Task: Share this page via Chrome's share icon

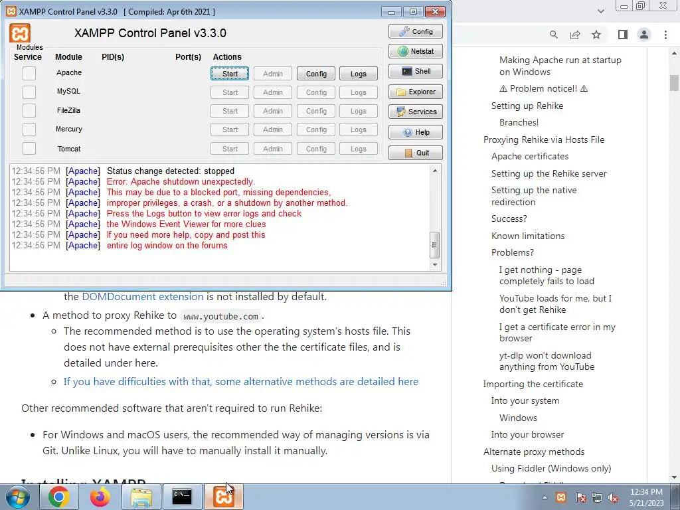Action: [x=575, y=35]
